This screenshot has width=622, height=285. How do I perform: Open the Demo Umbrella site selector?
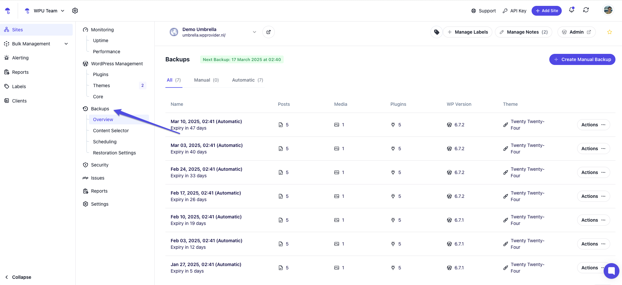(254, 32)
